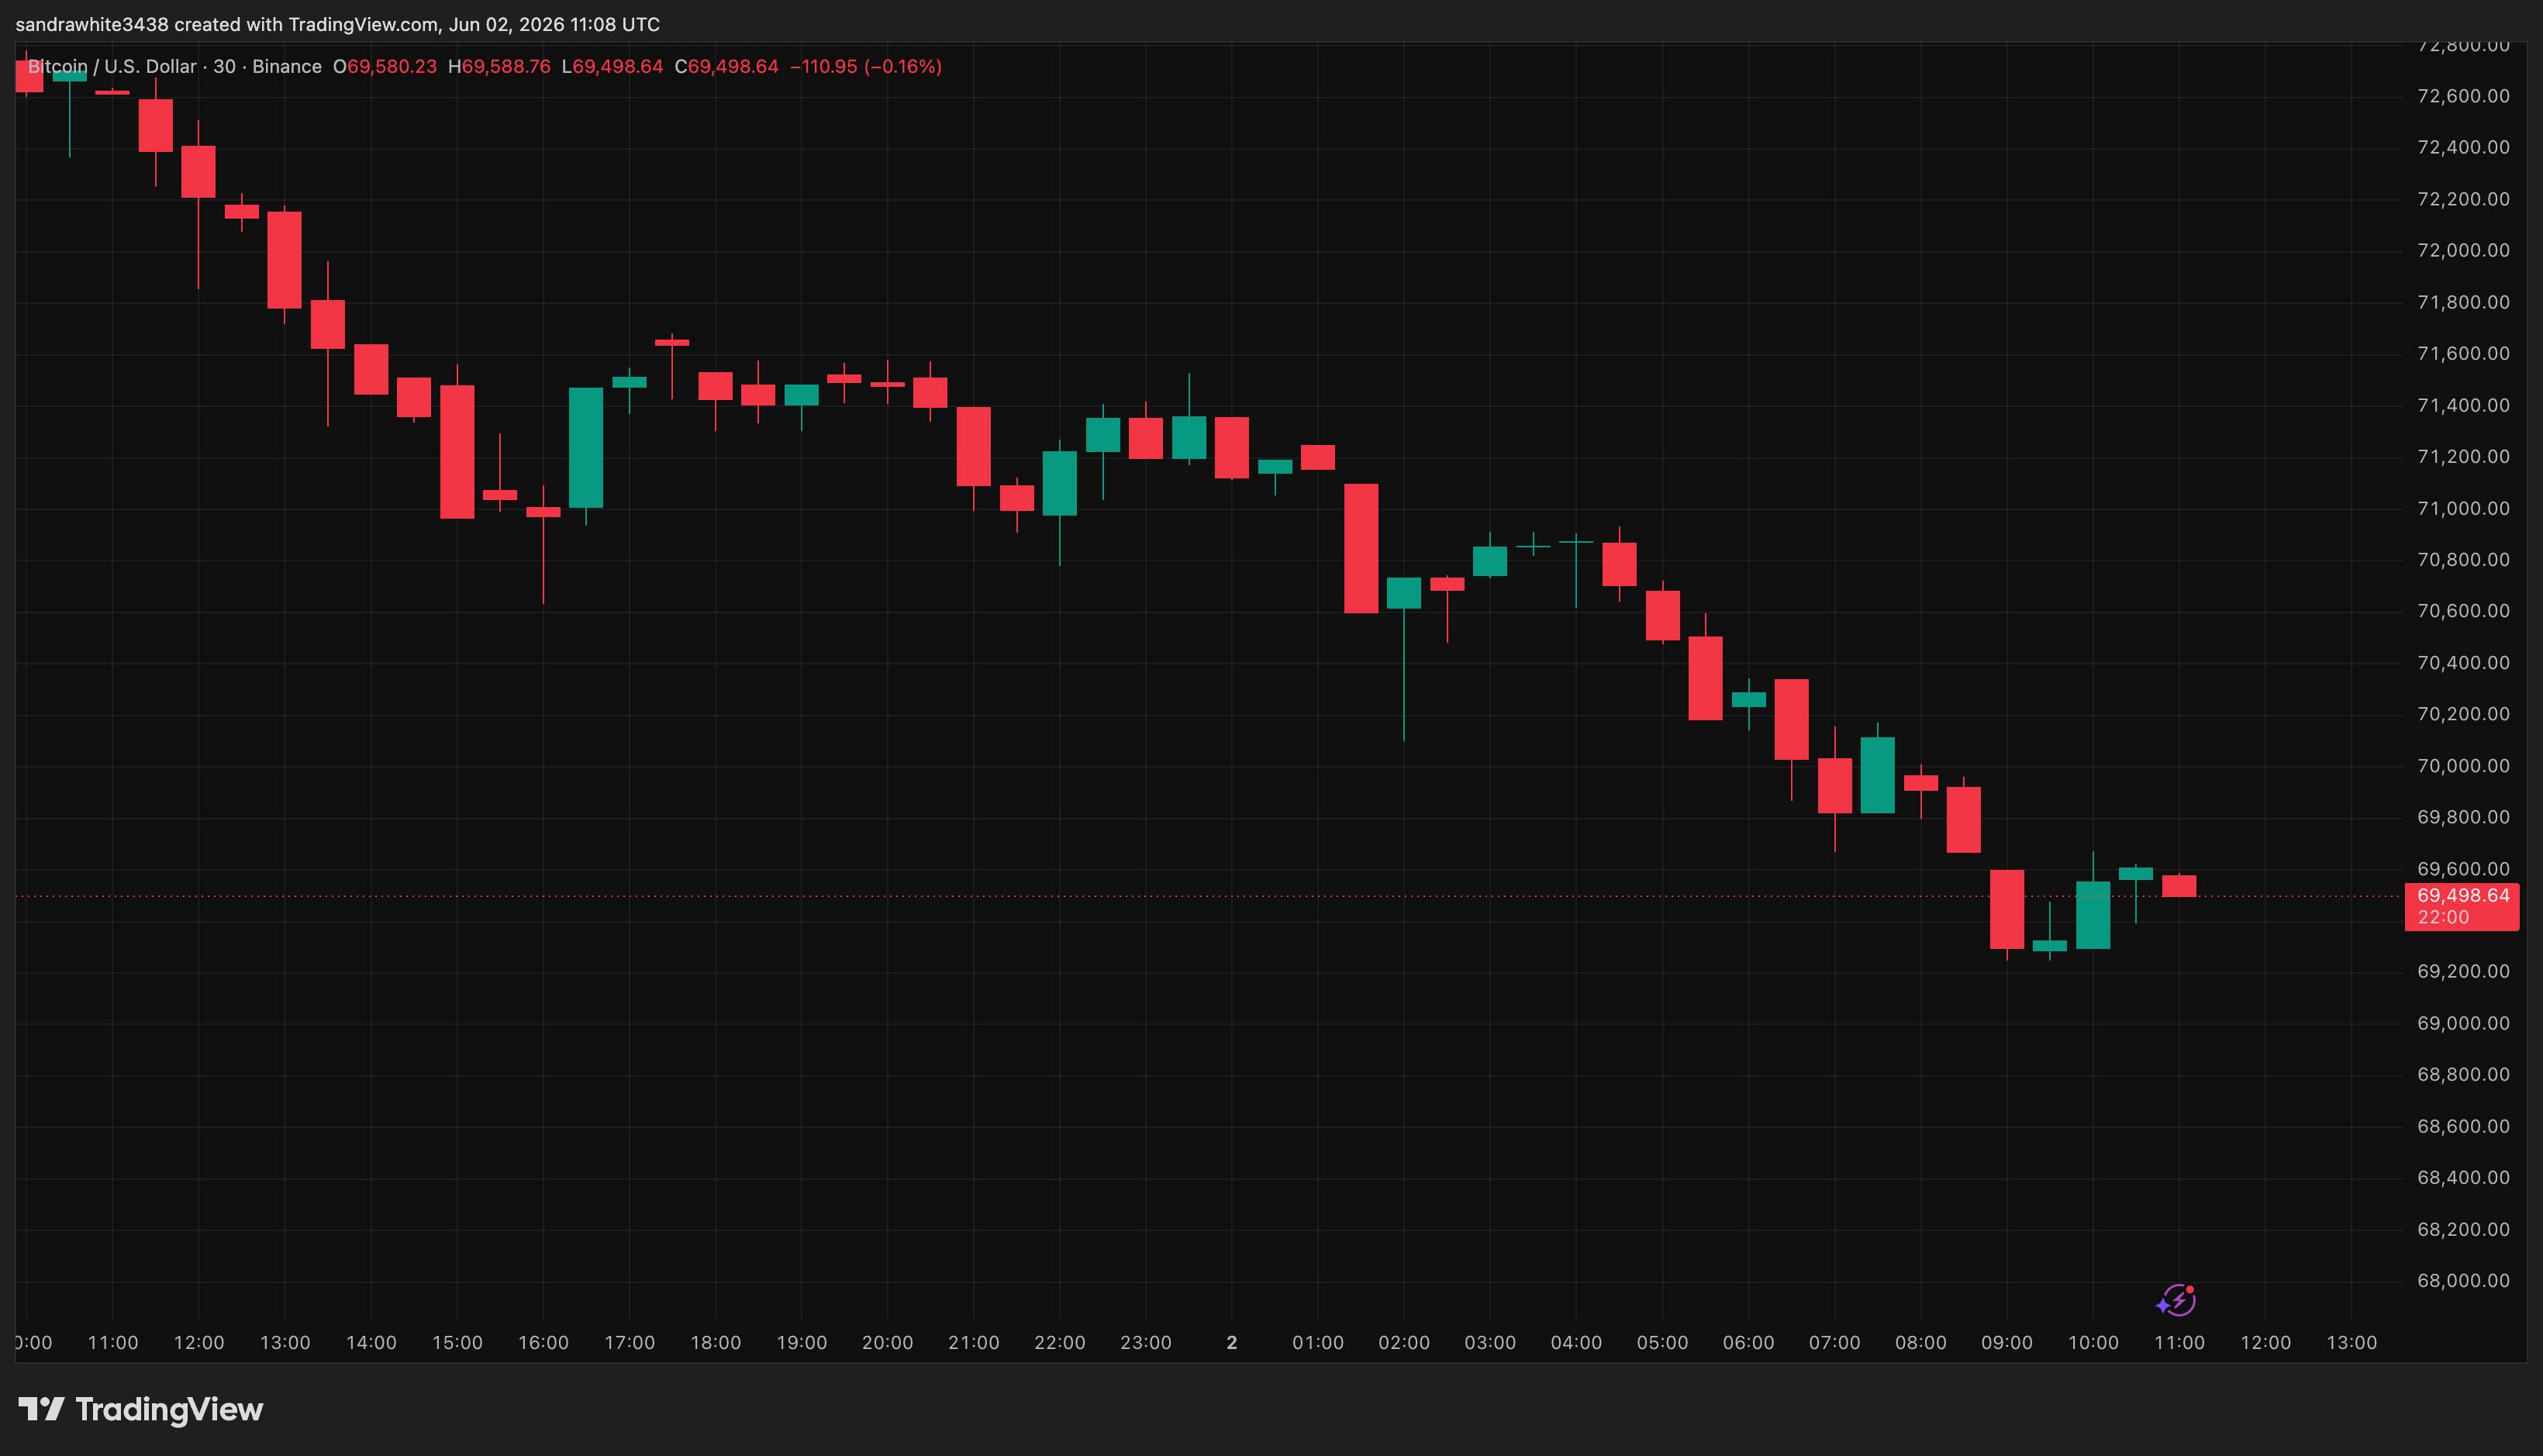This screenshot has height=1456, width=2543.
Task: Click the low value L69,498.64
Action: [612, 67]
